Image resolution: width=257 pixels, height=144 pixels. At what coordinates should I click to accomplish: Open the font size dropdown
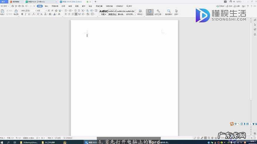coord(46,11)
